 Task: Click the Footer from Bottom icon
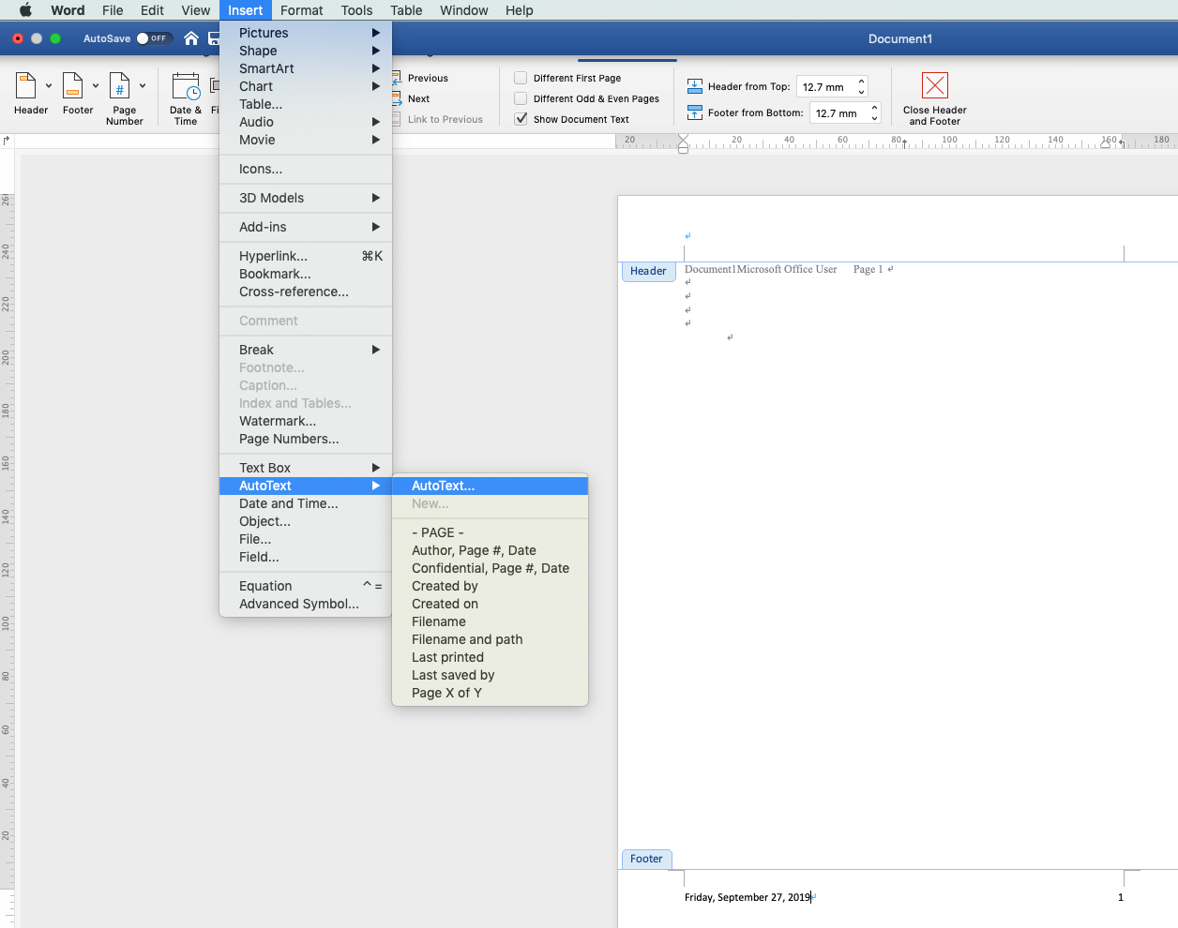pos(695,112)
